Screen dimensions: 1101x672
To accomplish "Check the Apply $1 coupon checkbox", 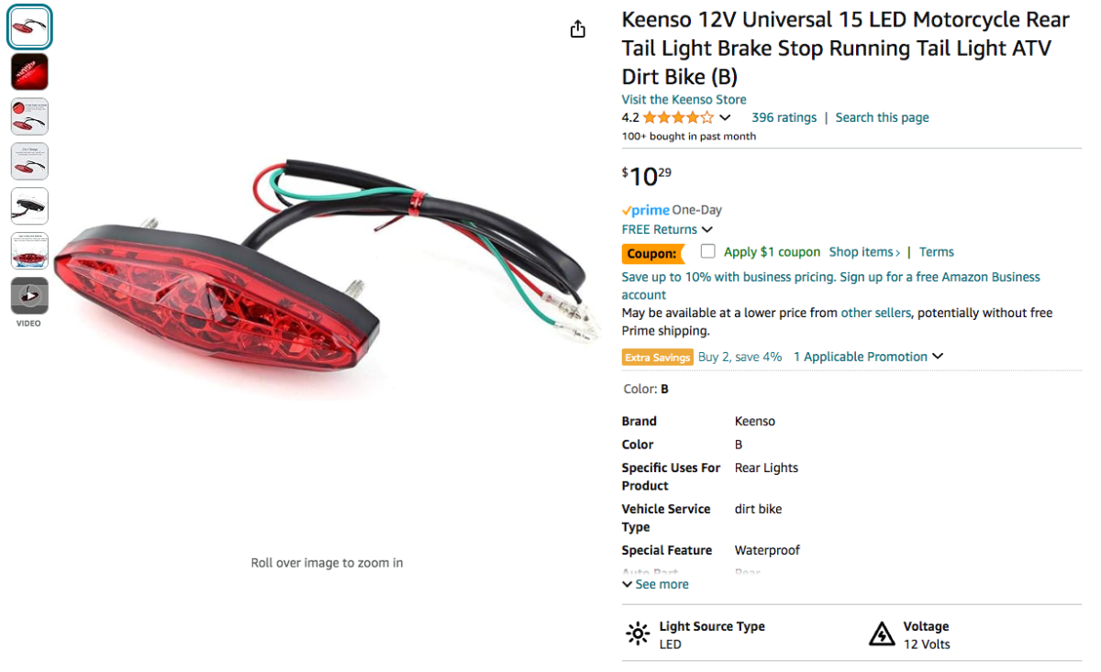I will (708, 251).
